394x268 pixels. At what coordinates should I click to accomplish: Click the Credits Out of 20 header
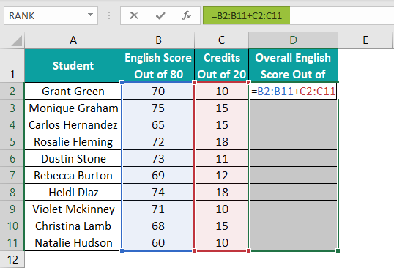(221, 66)
